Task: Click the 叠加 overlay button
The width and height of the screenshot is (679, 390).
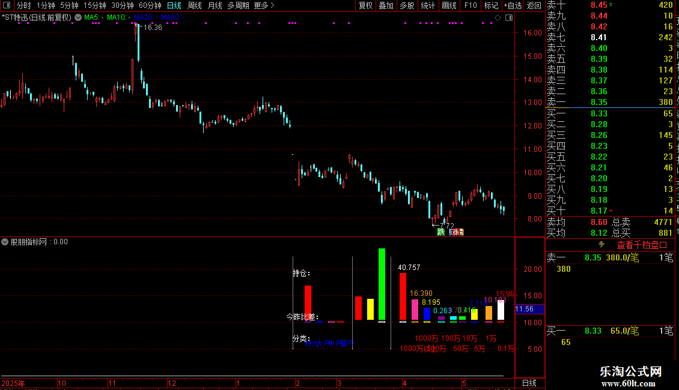Action: coord(386,5)
